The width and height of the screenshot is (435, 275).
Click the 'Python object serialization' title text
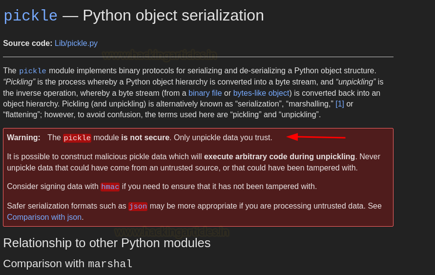click(173, 16)
